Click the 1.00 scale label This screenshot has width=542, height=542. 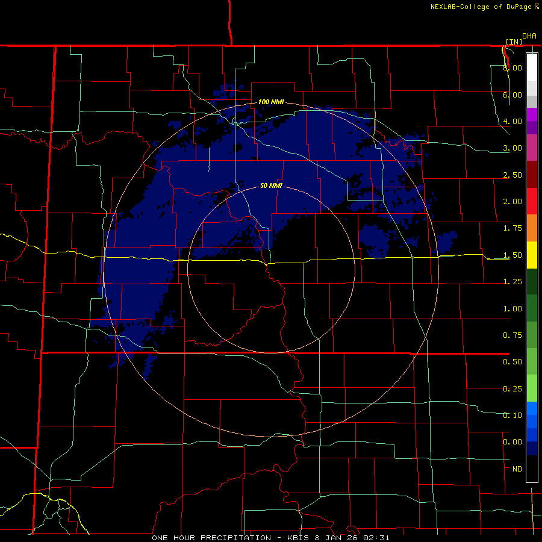click(512, 309)
